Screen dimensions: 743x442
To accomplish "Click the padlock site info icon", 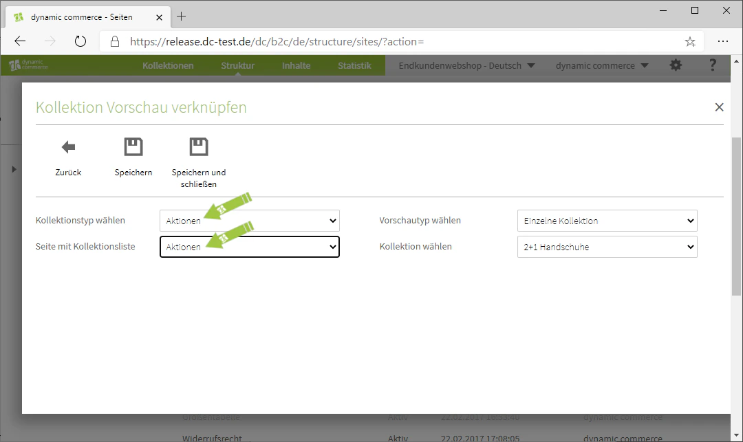I will 115,42.
